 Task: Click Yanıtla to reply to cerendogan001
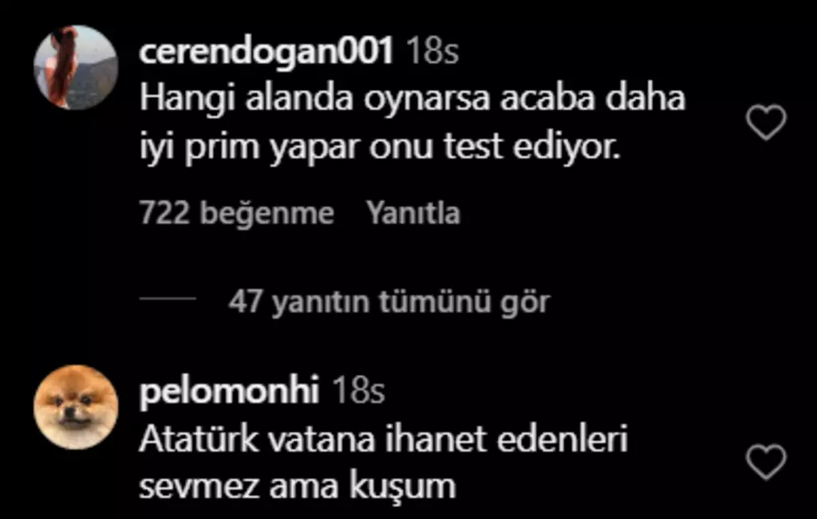(x=413, y=213)
